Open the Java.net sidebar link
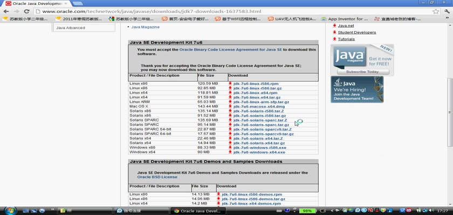Viewport: 453px width, 215px height. [346, 26]
